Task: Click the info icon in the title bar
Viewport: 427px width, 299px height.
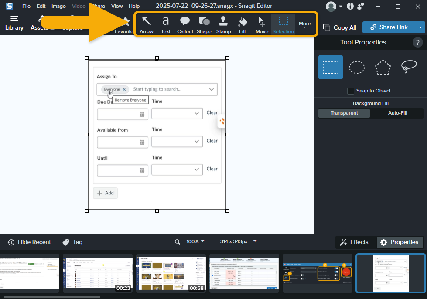Action: point(350,6)
